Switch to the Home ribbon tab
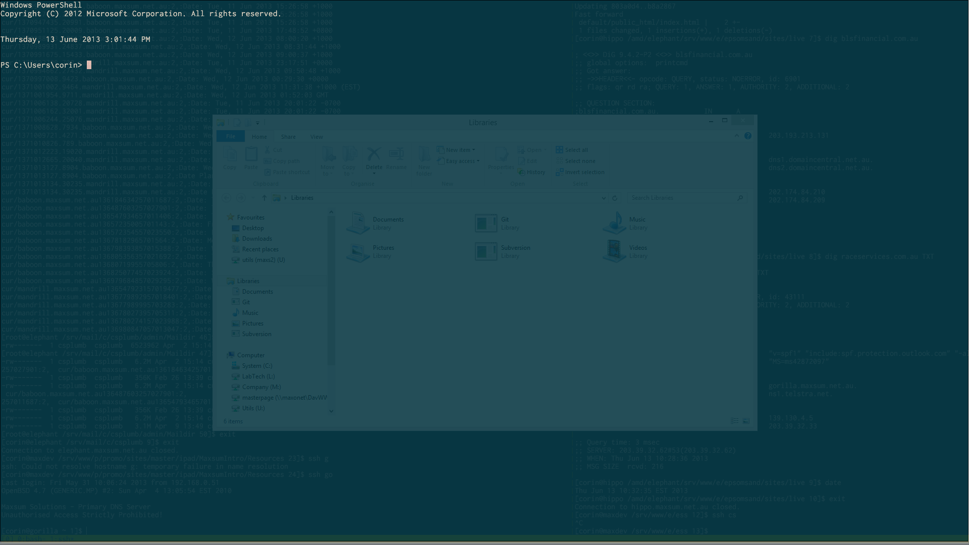 tap(259, 137)
